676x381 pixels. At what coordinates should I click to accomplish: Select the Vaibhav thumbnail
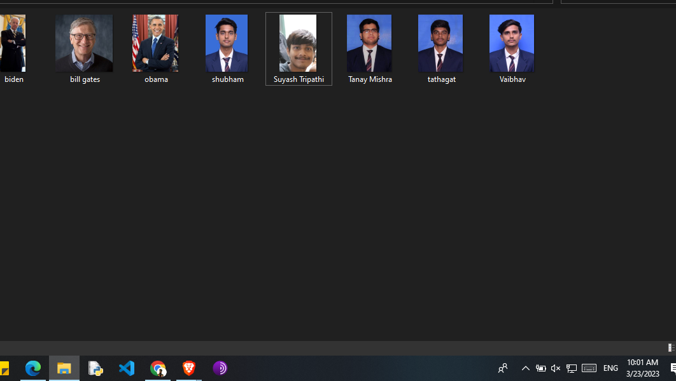click(x=512, y=43)
